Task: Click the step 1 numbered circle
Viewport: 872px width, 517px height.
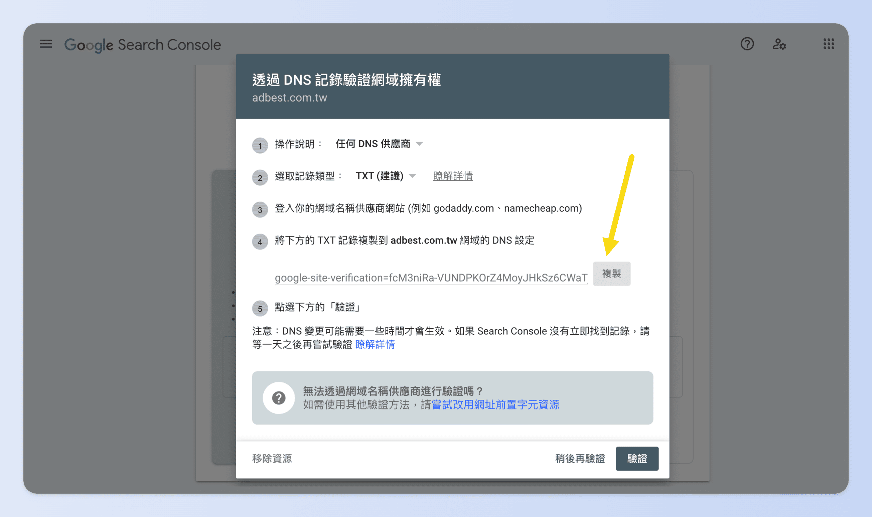Action: pyautogui.click(x=260, y=145)
